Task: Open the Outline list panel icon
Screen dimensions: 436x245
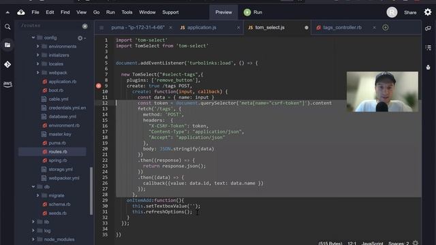Action: point(429,48)
